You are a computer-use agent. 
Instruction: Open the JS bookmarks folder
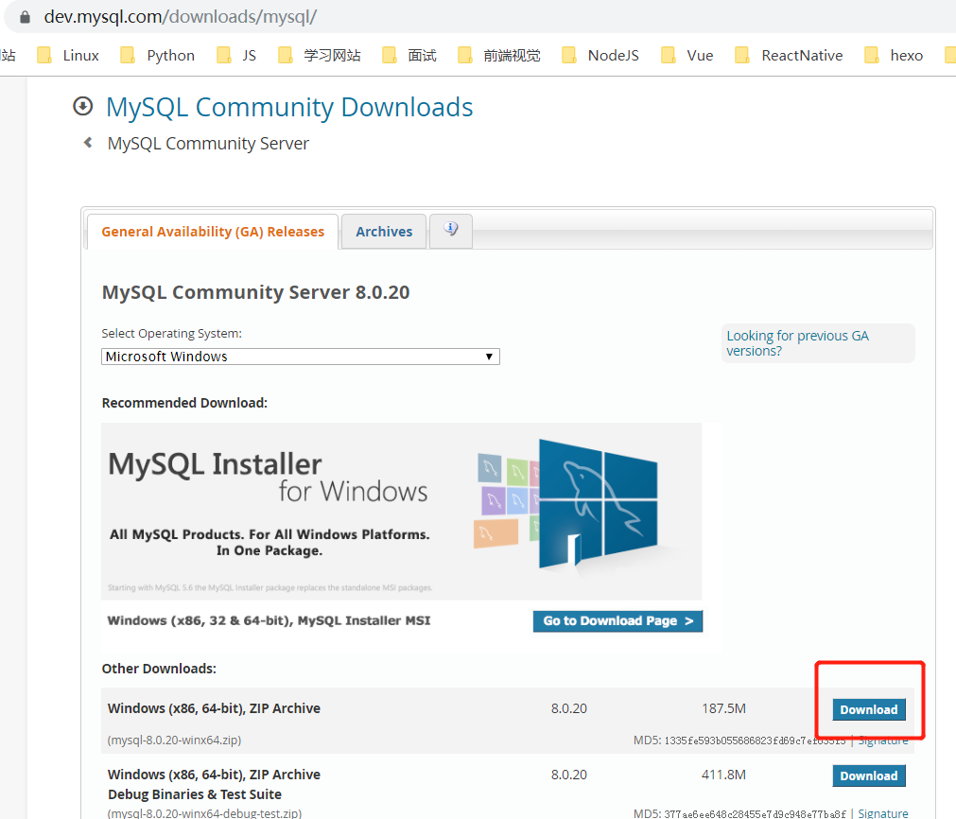coord(236,56)
